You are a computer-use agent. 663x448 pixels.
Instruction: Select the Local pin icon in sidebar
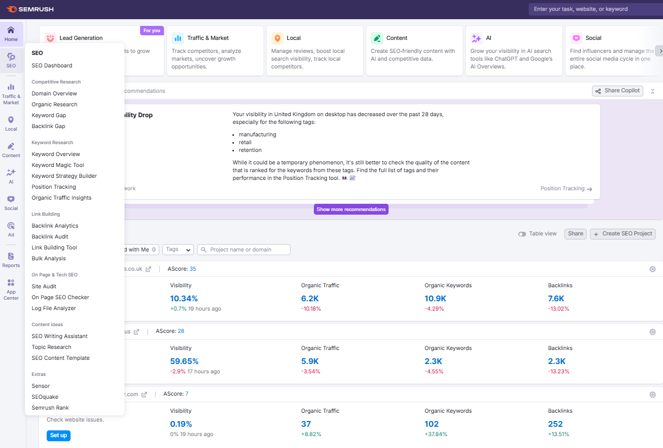pyautogui.click(x=11, y=120)
